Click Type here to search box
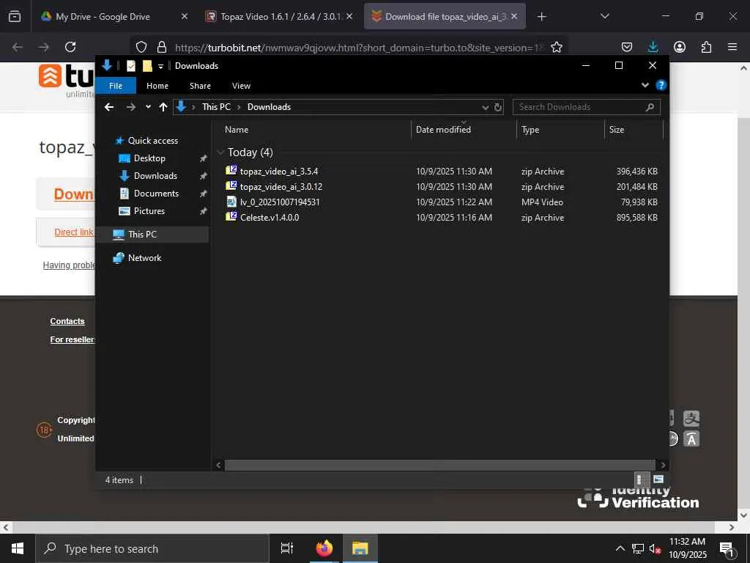The height and width of the screenshot is (563, 750). click(152, 548)
